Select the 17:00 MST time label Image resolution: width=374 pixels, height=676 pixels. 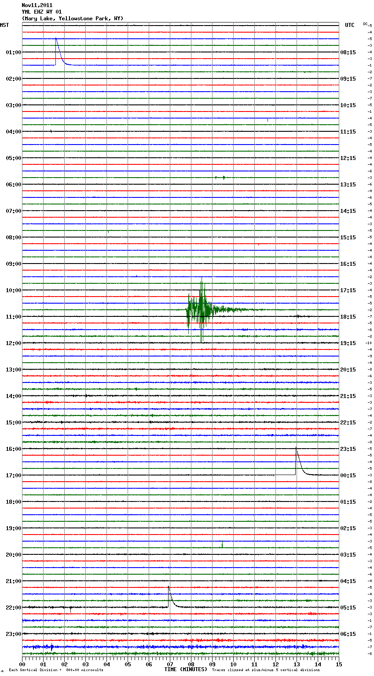click(x=14, y=475)
